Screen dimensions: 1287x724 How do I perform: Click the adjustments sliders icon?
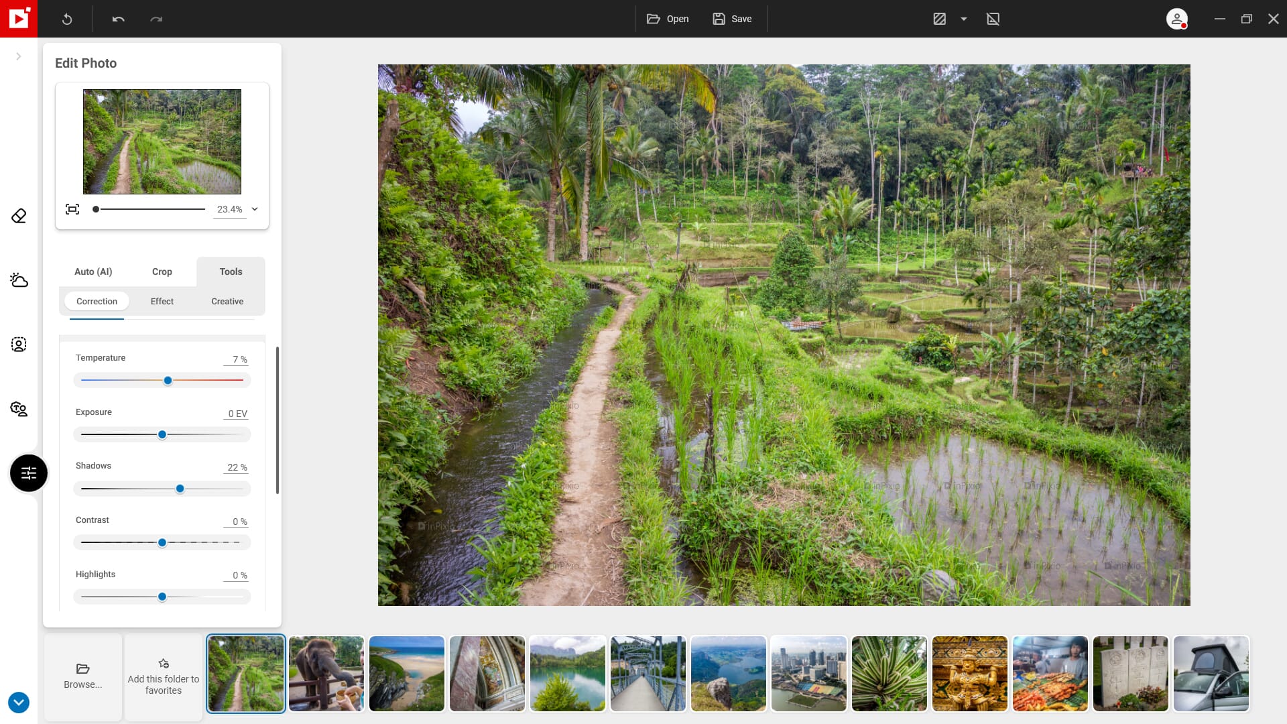coord(28,473)
